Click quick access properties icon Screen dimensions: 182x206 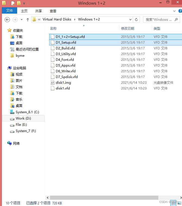[13, 3]
